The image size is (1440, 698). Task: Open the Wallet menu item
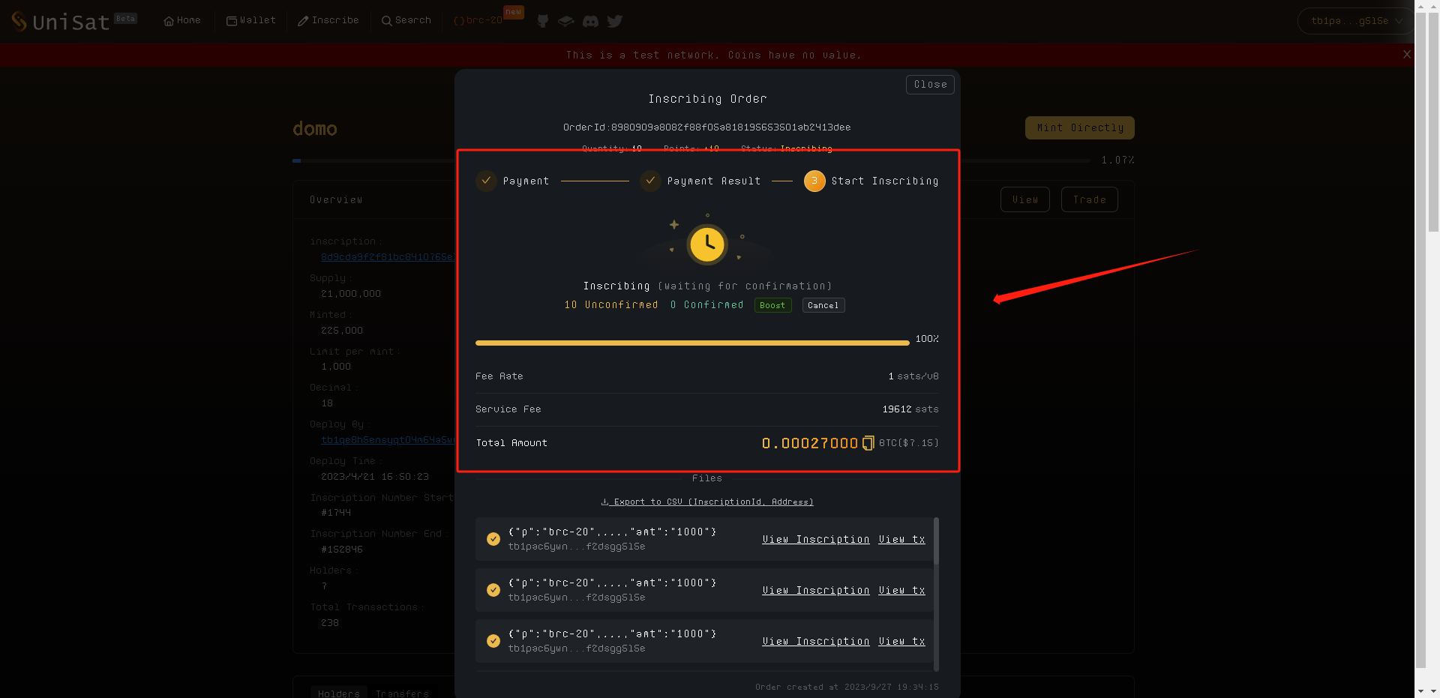point(251,20)
